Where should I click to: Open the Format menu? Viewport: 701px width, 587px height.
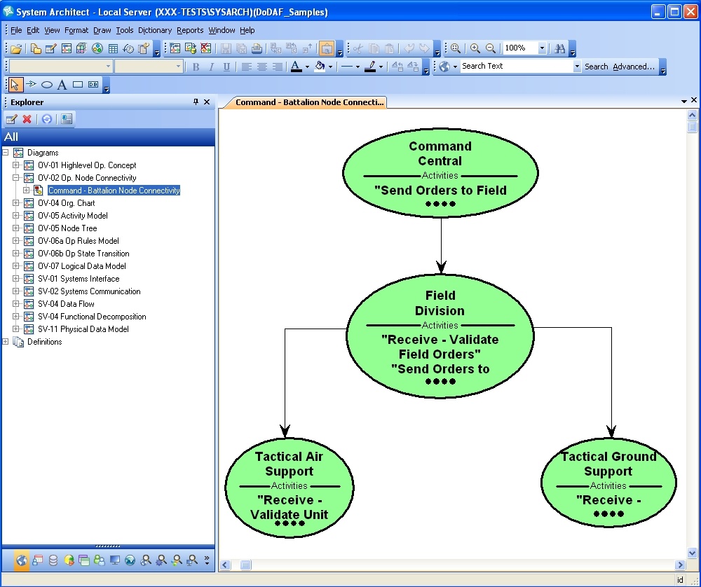point(76,30)
